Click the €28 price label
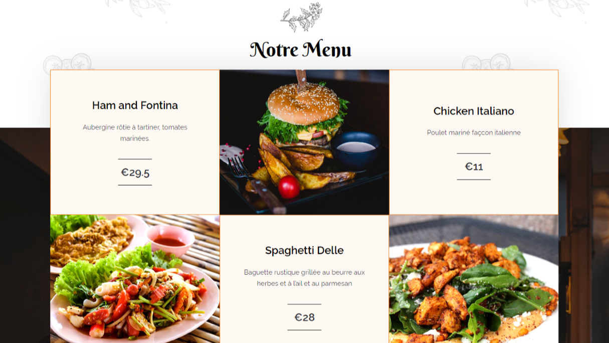 pos(304,317)
